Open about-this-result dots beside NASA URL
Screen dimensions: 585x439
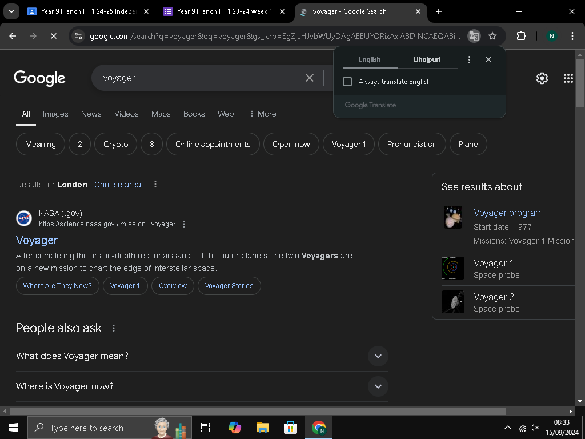click(183, 224)
